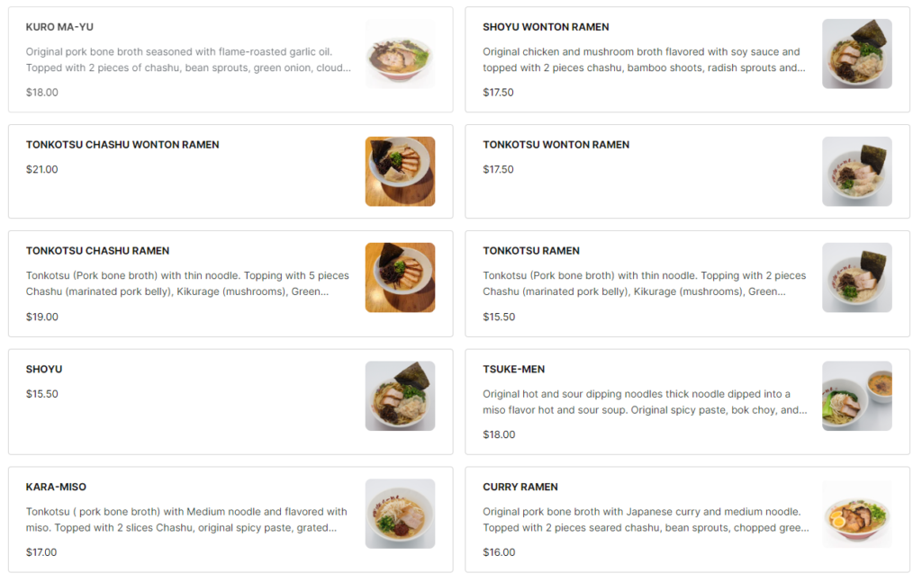Viewport: 922px width, 582px height.
Task: Select the Curry Ramen bowl image
Action: point(856,514)
